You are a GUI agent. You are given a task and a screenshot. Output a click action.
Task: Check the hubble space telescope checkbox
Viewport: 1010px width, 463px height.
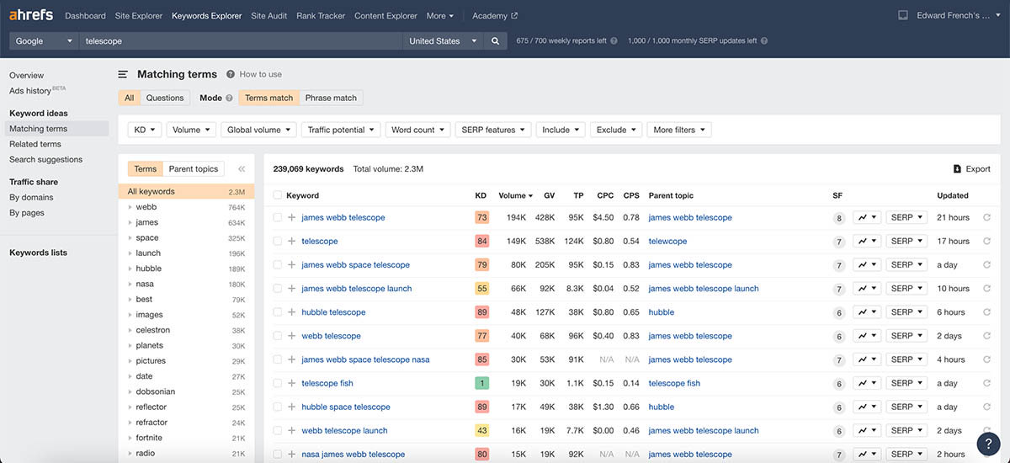[278, 407]
